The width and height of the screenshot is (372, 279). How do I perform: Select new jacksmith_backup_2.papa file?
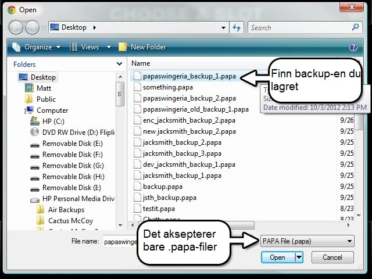click(x=185, y=131)
